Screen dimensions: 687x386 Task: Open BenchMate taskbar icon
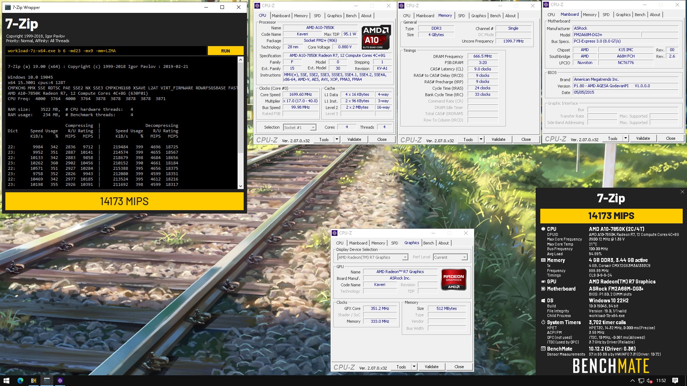(x=33, y=381)
